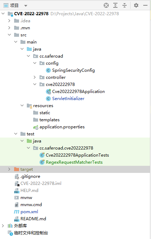Open the 项目 view dropdown arrow
Viewport: 151px width, 239px height.
point(26,6)
